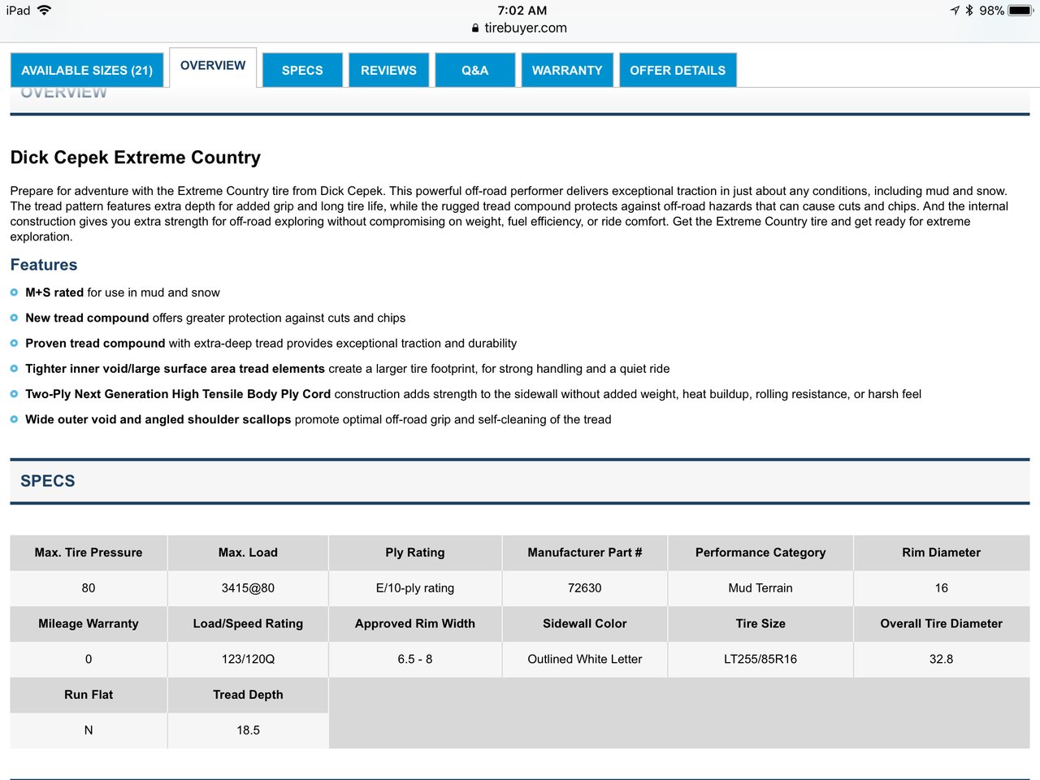
Task: Open the Available Sizes (21) tab
Action: click(87, 70)
